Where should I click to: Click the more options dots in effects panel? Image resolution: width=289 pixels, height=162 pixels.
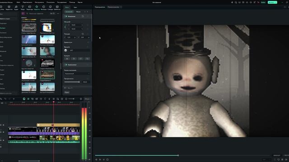[x=58, y=13]
